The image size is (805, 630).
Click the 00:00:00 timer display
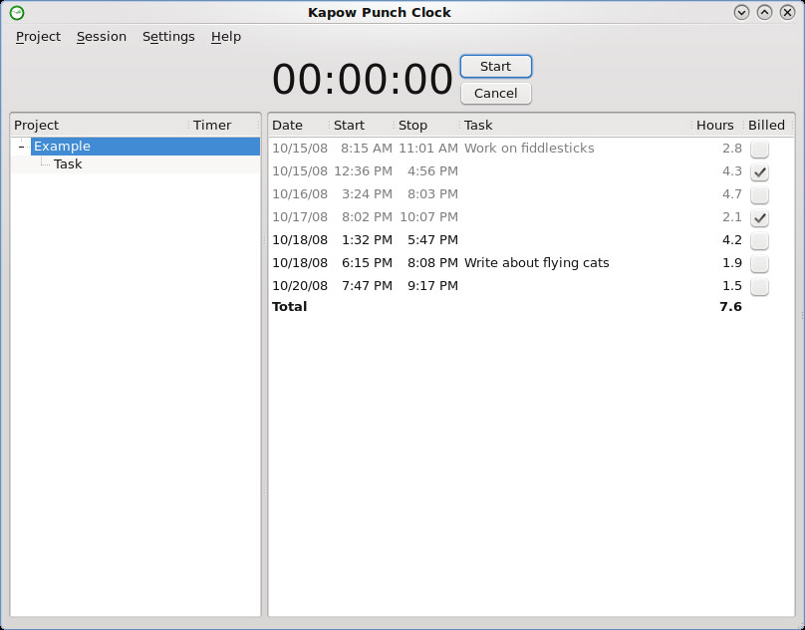click(x=363, y=79)
